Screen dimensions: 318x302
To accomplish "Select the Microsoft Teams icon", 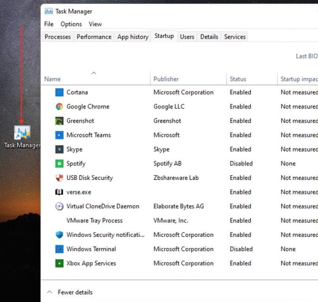I will tap(59, 135).
